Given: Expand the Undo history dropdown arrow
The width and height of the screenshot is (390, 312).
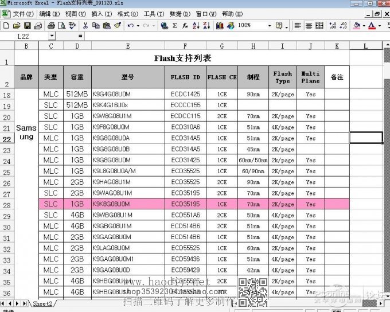Looking at the screenshot, I should (x=138, y=26).
